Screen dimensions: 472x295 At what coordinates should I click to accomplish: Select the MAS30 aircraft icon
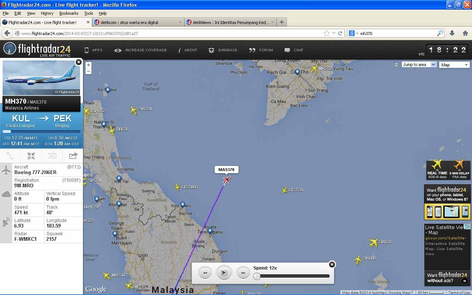tap(107, 275)
